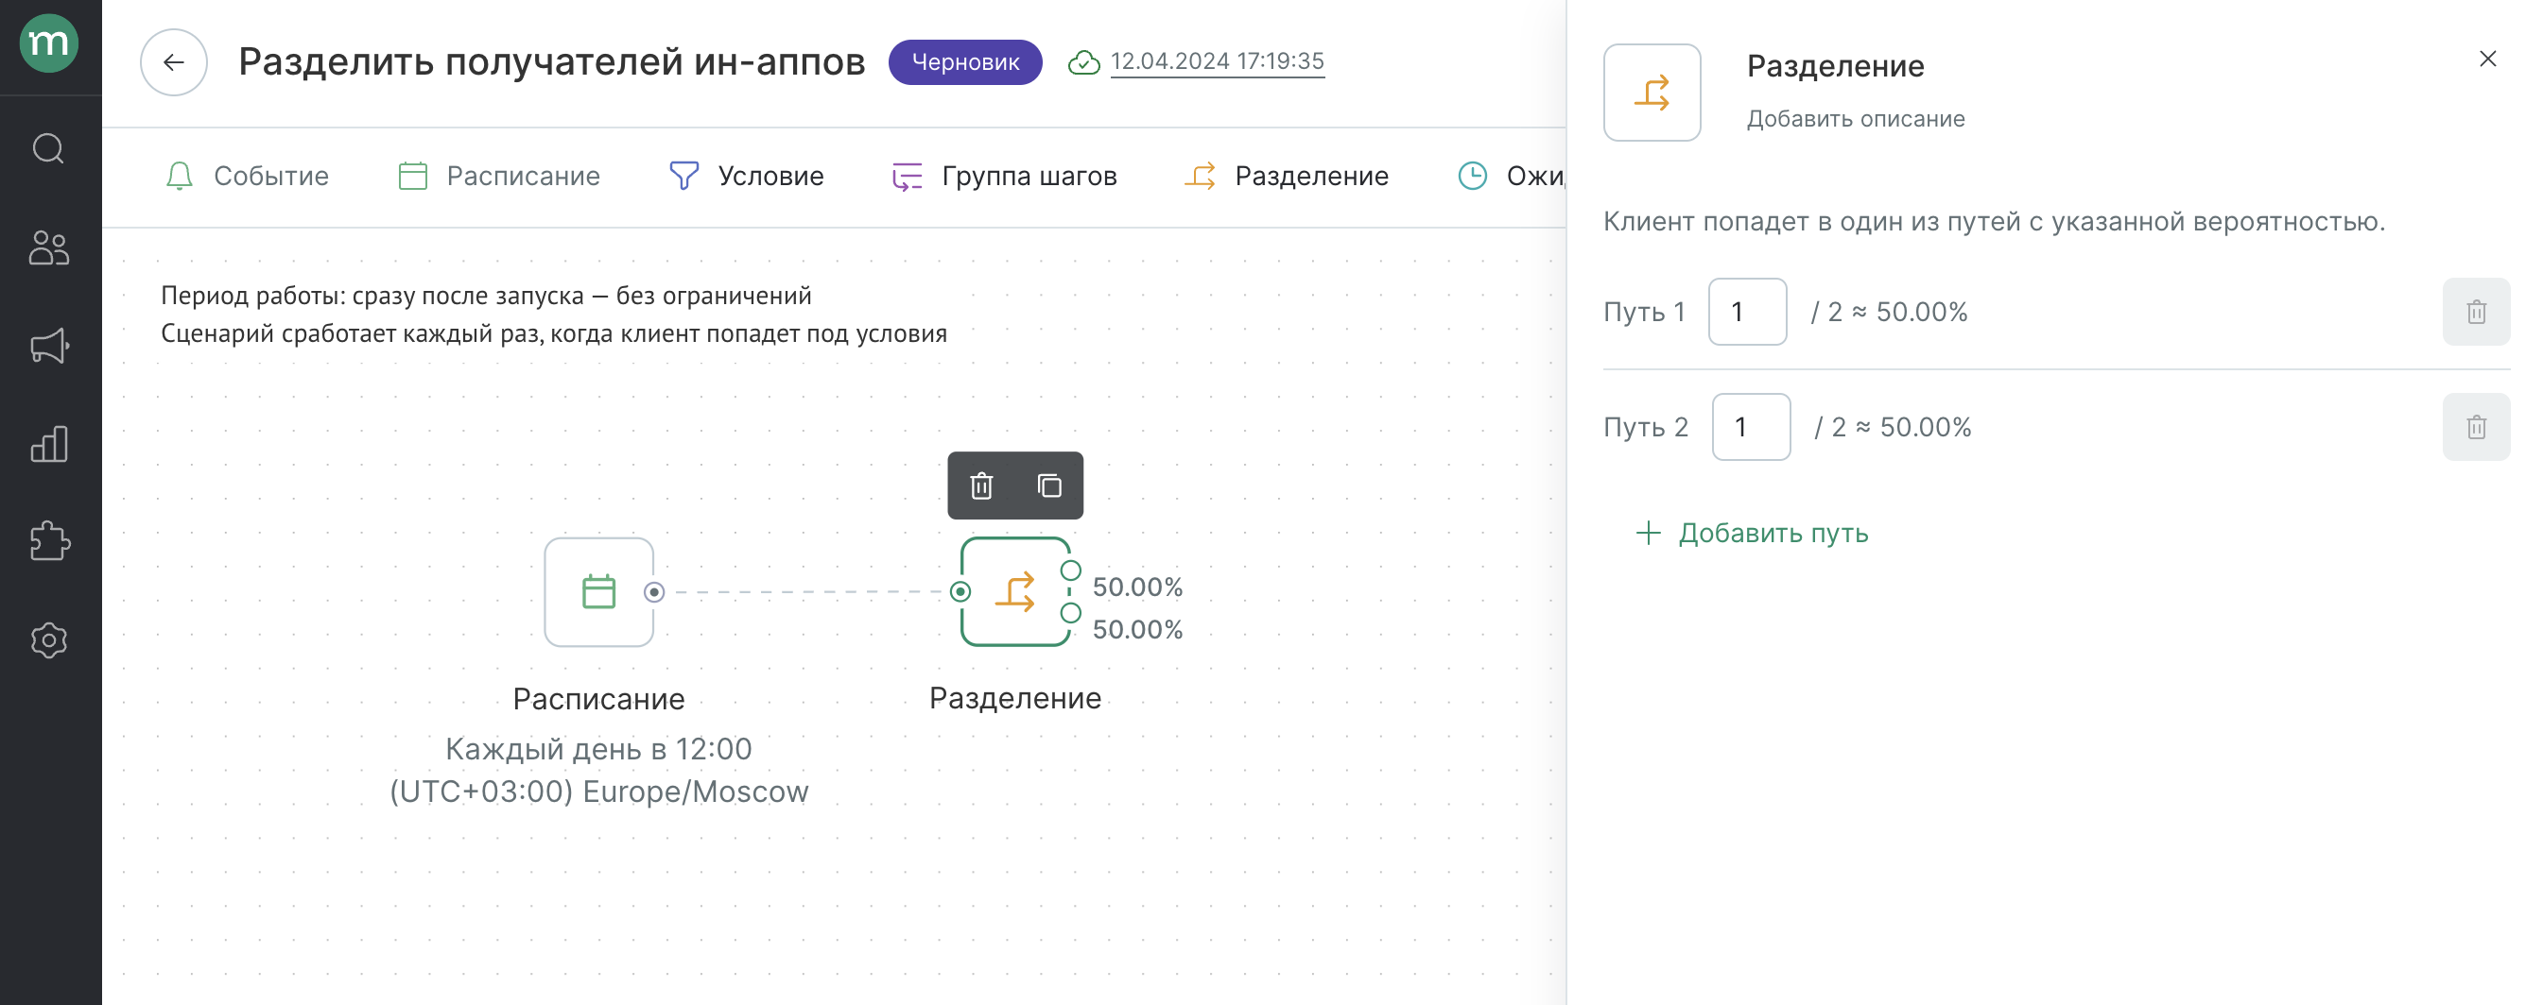Delete Путь 1 with trash button

click(2476, 313)
